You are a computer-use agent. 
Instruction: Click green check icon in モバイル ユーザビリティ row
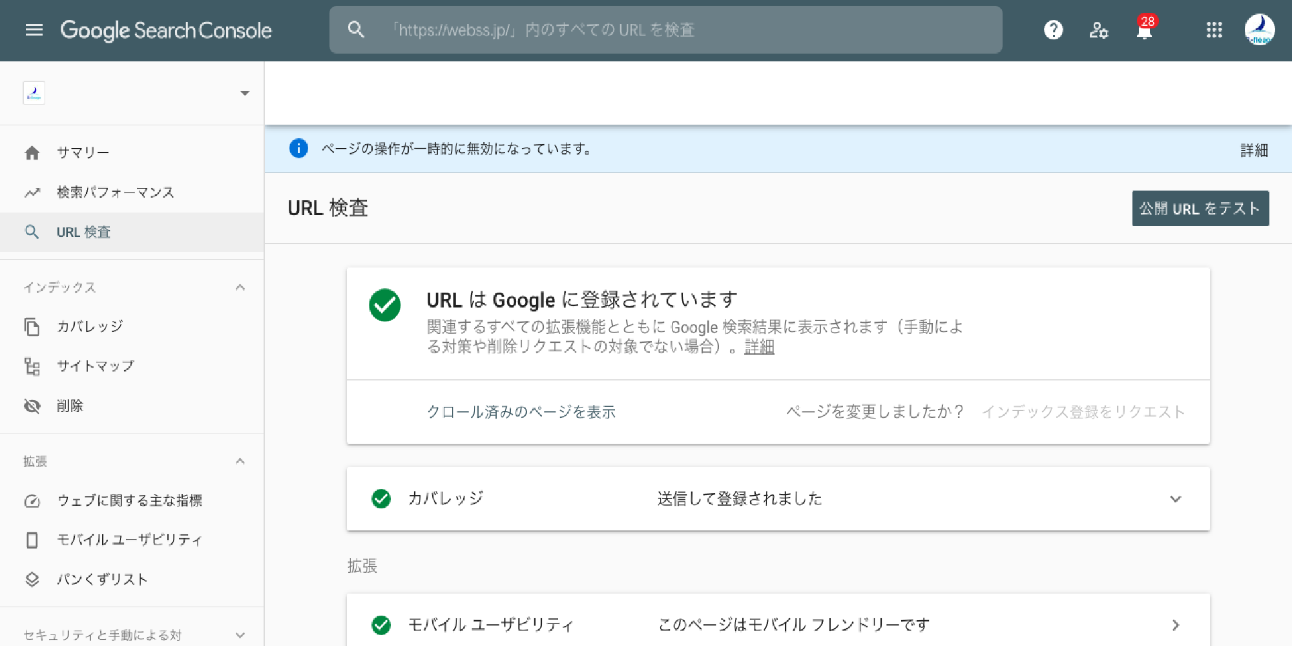point(381,625)
